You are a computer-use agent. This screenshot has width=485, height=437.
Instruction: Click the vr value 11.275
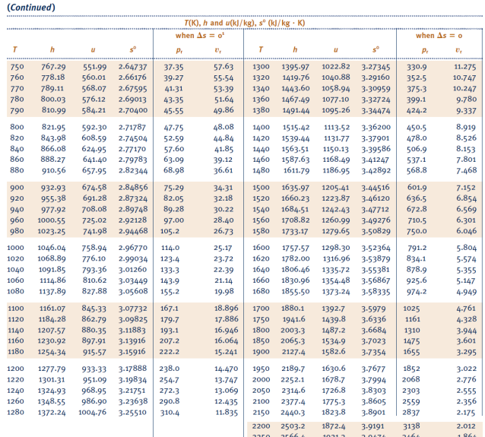point(465,66)
